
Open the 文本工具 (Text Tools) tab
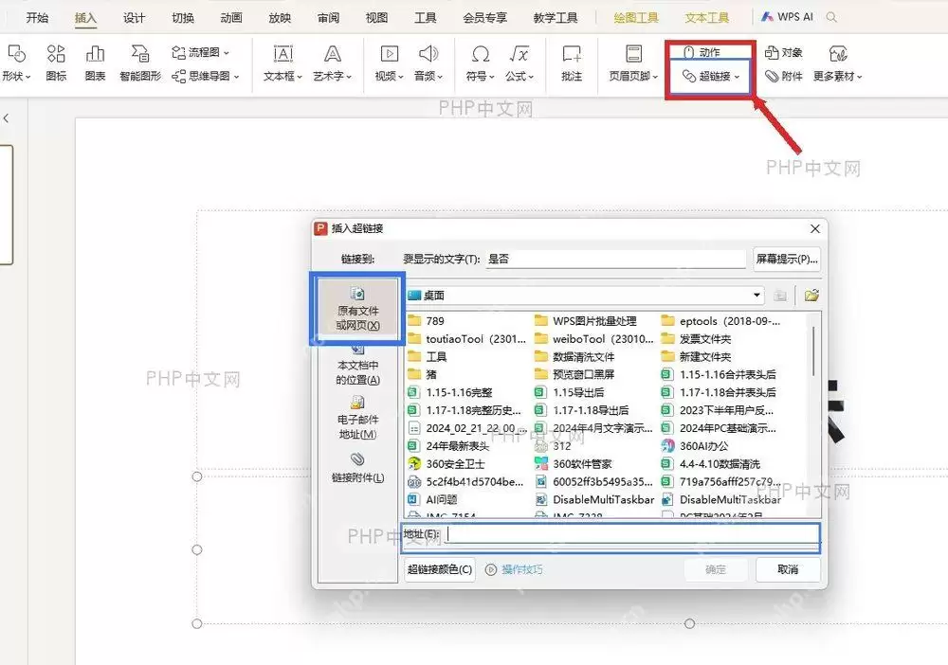point(707,17)
